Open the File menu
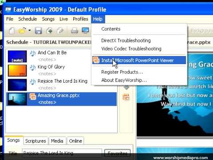Image resolution: width=213 pixels, height=160 pixels. pyautogui.click(x=10, y=19)
